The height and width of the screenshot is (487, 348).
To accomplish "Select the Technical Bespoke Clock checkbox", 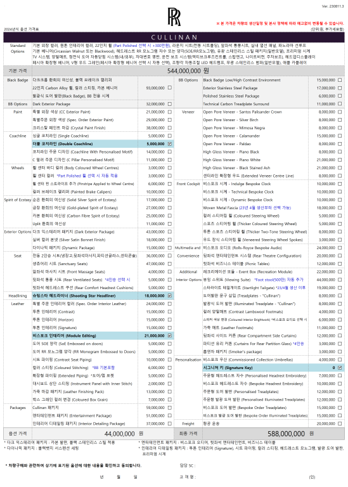I will (x=340, y=192).
